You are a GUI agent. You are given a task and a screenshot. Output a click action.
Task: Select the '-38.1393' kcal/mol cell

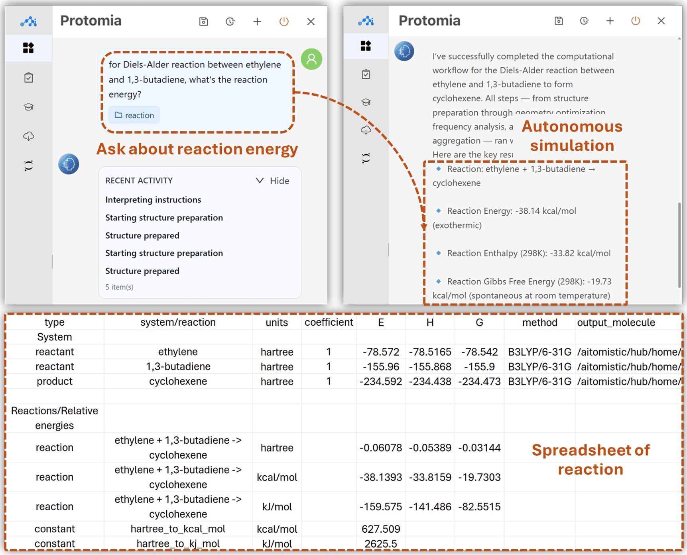(381, 477)
